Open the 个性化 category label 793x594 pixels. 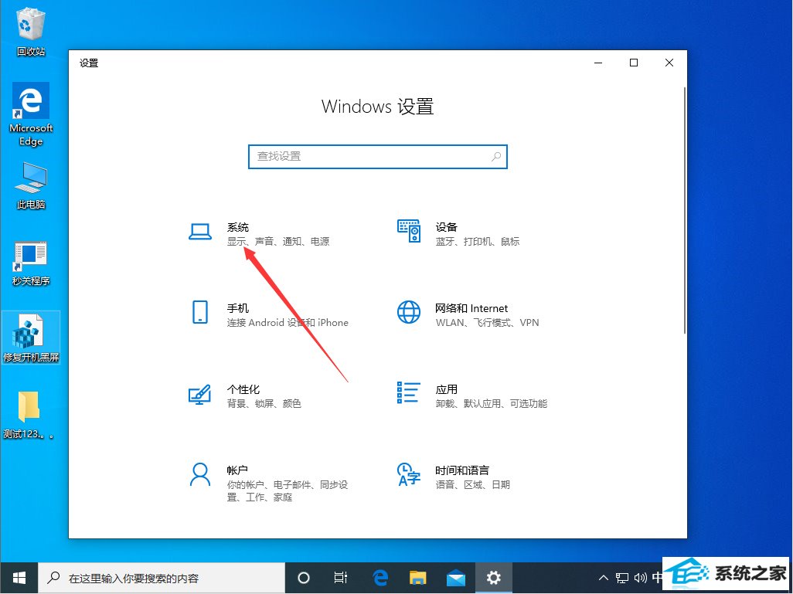click(243, 389)
